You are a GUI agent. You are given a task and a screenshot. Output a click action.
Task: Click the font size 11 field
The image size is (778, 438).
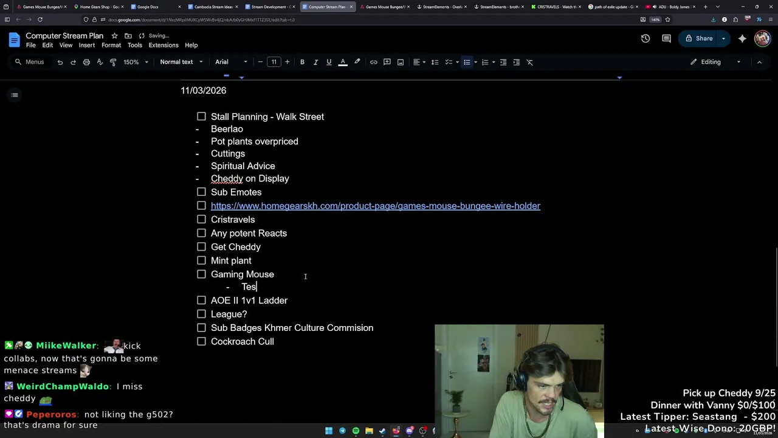(274, 62)
